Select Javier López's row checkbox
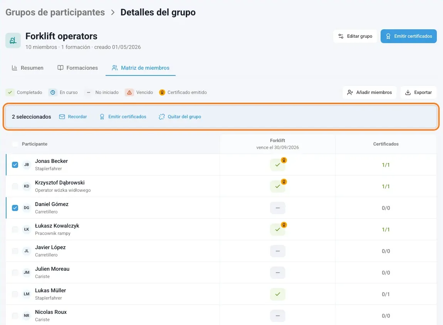This screenshot has width=443, height=325. [x=15, y=251]
